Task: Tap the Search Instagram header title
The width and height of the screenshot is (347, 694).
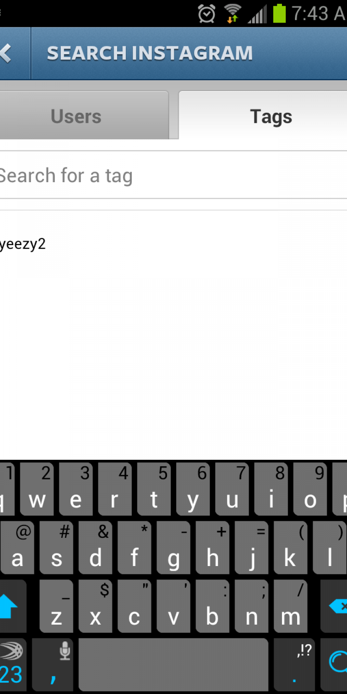Action: 150,53
